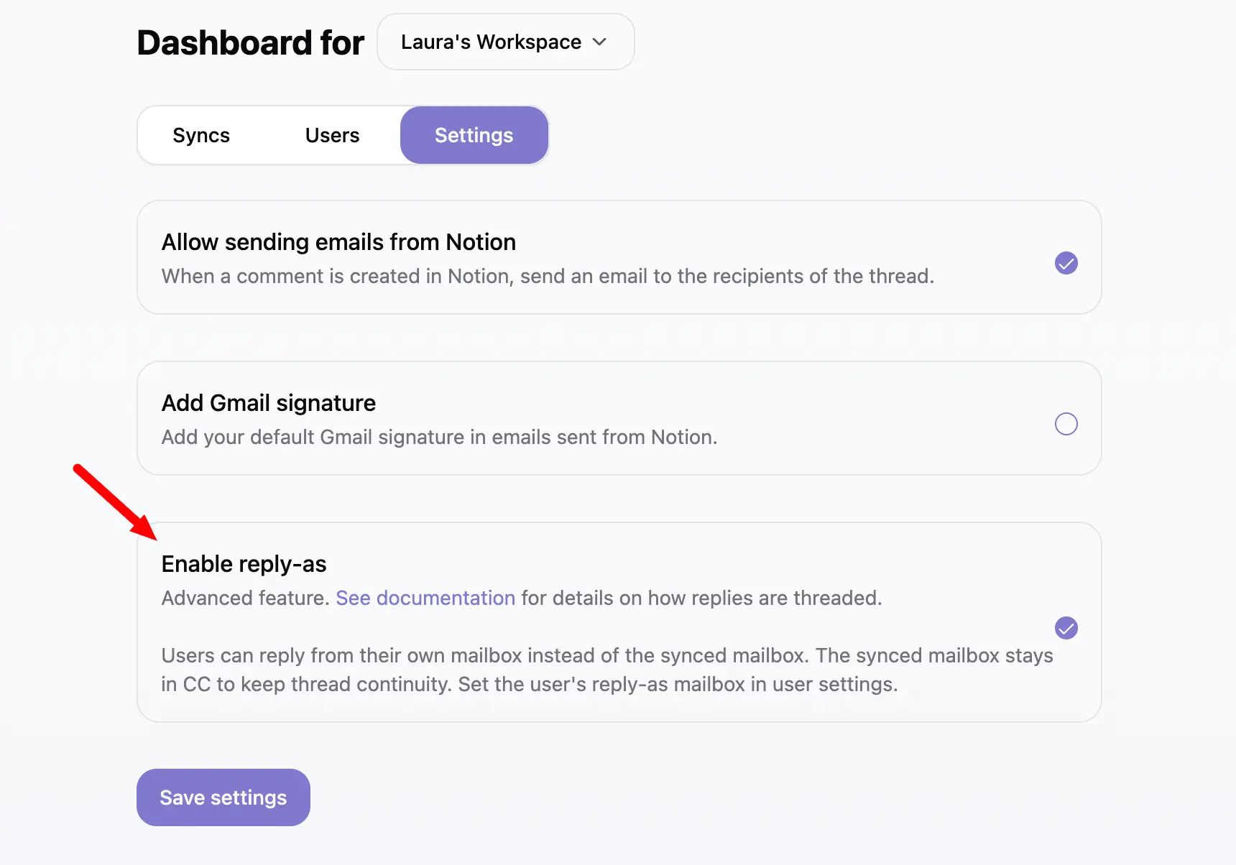Uncheck Allow sending emails from Notion

point(1066,263)
